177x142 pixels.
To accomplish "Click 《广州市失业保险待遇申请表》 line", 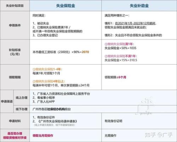I will click(55, 121).
